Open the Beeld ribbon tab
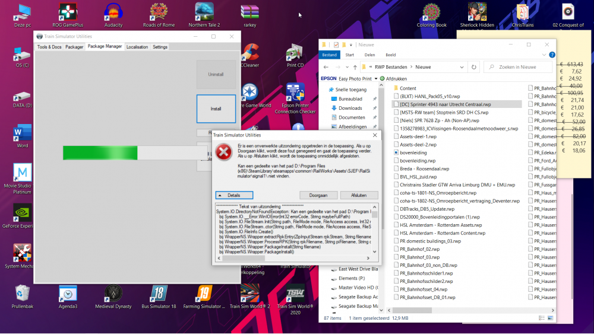Image resolution: width=594 pixels, height=334 pixels. tap(391, 55)
